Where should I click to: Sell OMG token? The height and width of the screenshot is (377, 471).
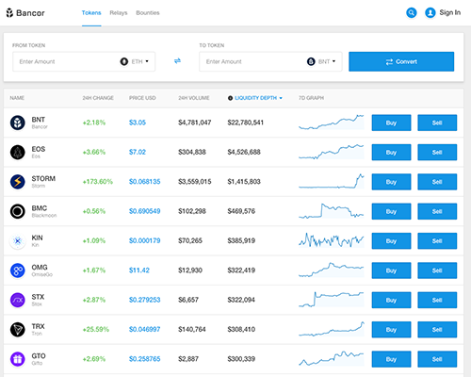(437, 270)
